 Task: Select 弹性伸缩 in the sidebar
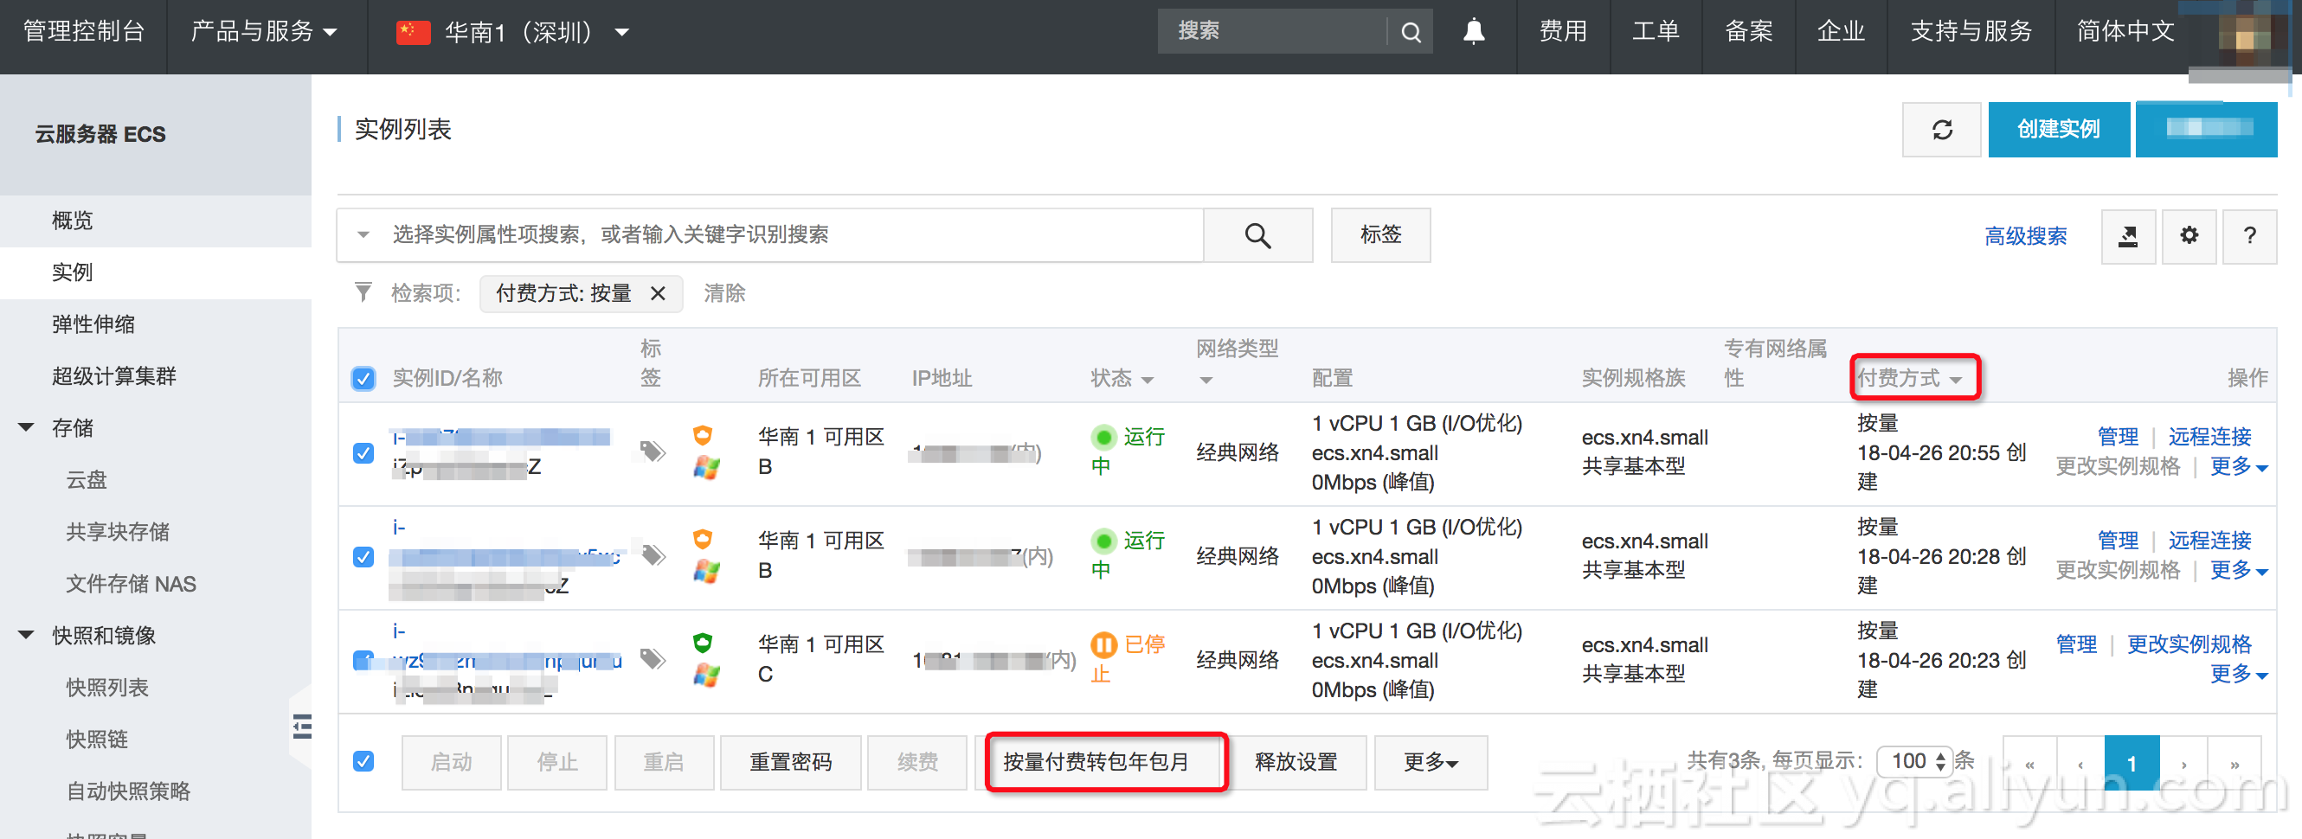tap(93, 324)
